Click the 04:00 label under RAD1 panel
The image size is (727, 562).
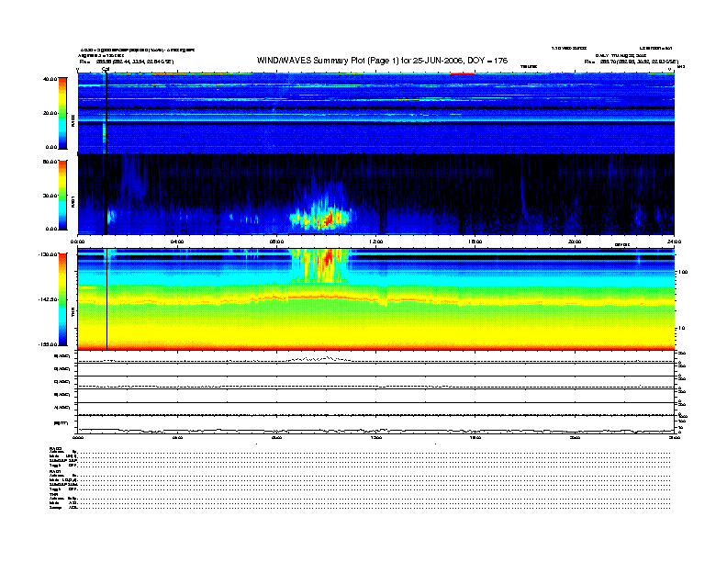(177, 242)
